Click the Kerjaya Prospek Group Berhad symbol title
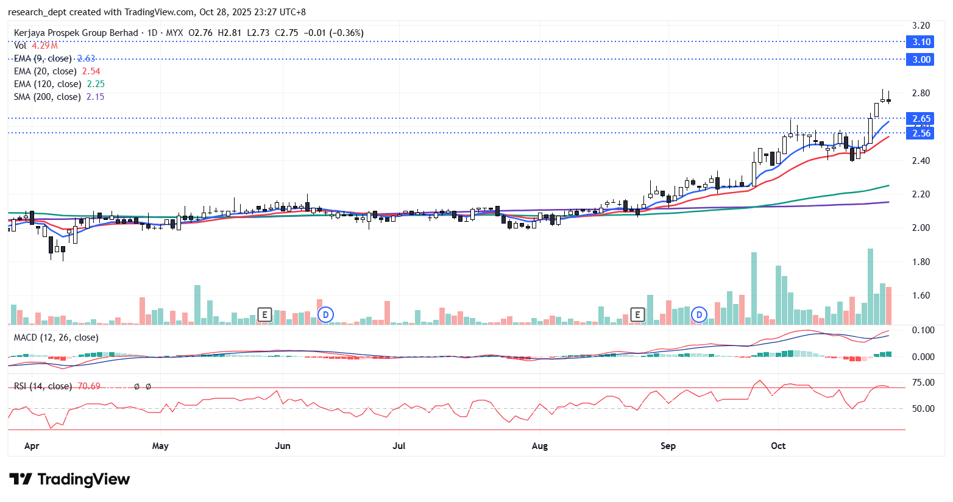This screenshot has width=953, height=502. [76, 33]
